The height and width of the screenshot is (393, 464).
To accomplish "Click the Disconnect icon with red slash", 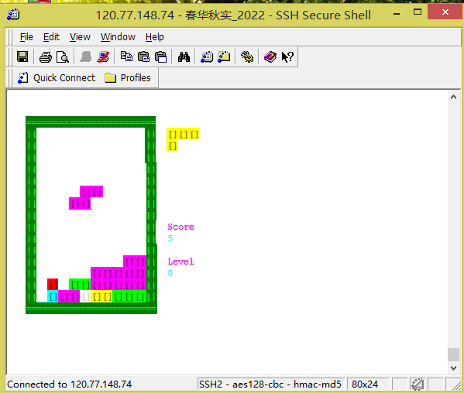I will point(103,56).
